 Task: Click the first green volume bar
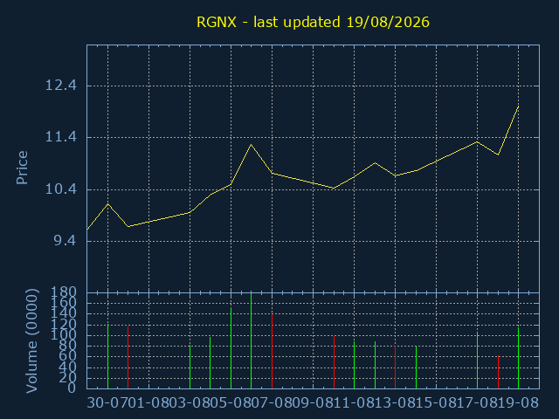click(107, 356)
